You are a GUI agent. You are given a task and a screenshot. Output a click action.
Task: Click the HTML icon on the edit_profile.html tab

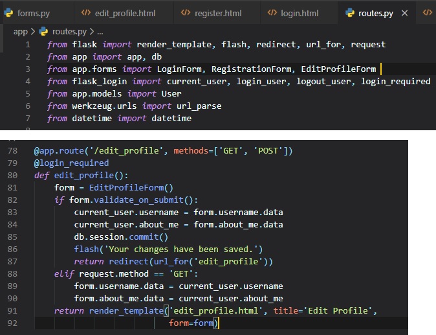85,13
